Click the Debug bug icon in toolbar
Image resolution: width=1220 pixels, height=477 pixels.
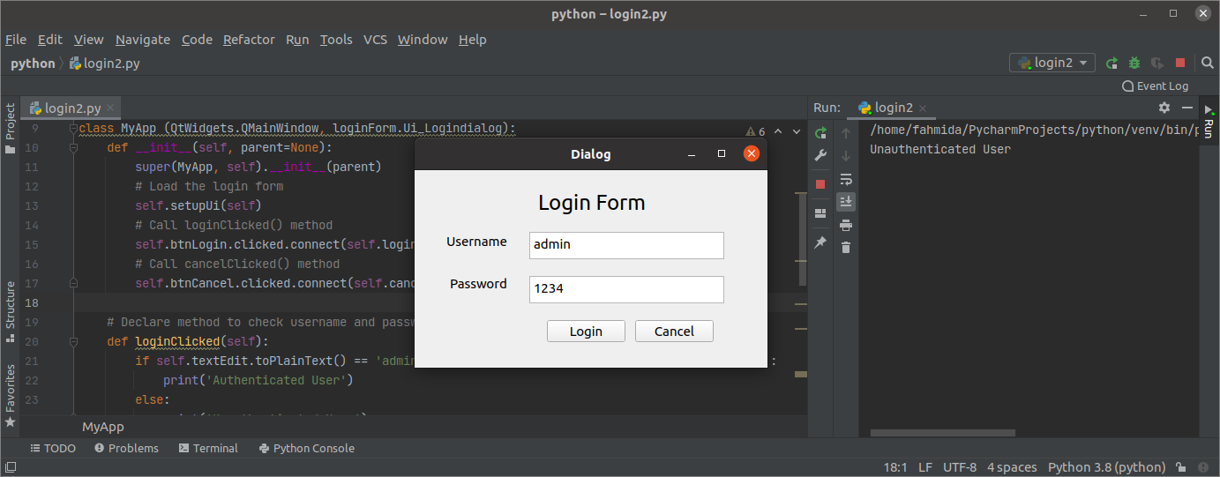1134,63
